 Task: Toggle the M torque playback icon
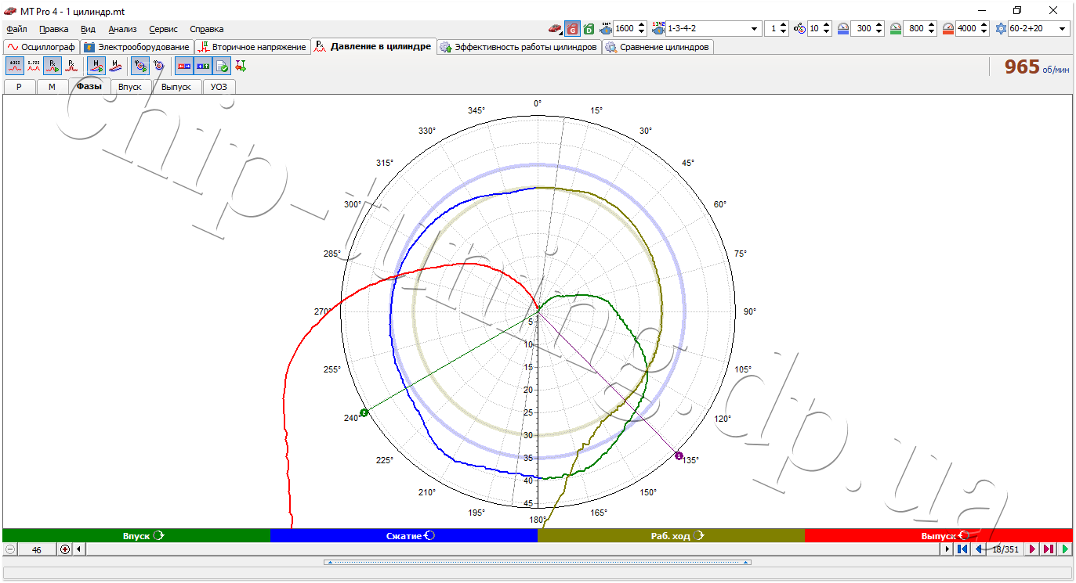tap(96, 67)
